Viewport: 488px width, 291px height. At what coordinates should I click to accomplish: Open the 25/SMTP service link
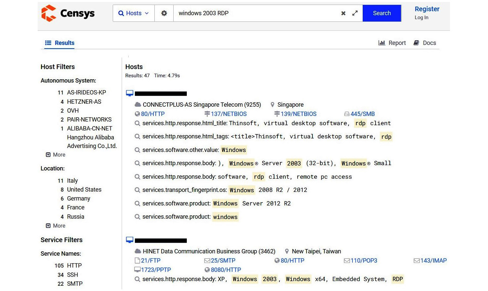coord(223,261)
